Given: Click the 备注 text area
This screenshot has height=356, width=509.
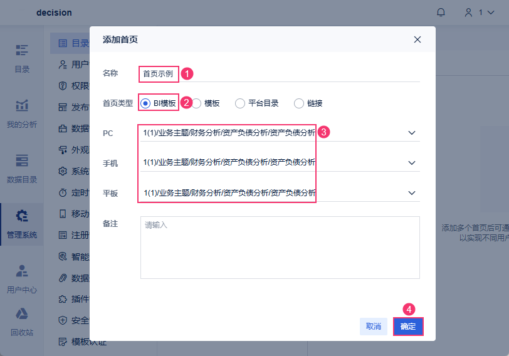Looking at the screenshot, I should coord(280,248).
